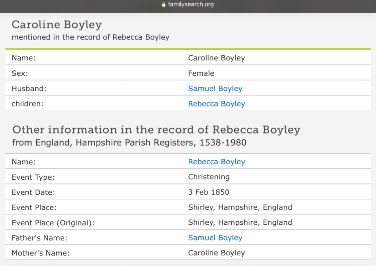This screenshot has height=266, width=376.
Task: Open Samuel Boyley link in Husband row
Action: [215, 89]
